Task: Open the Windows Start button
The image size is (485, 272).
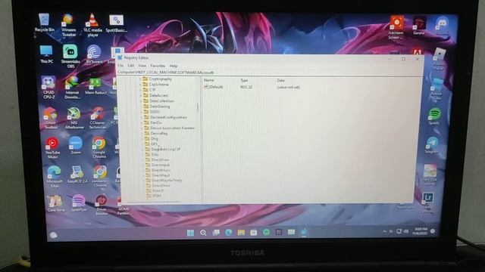Action: pos(190,233)
